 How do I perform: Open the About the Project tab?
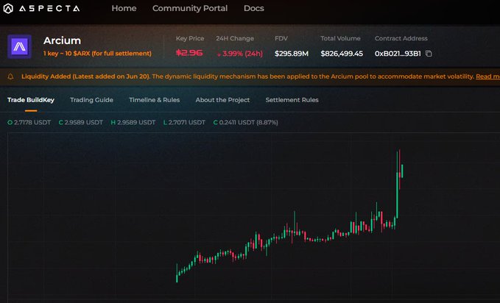pos(222,100)
